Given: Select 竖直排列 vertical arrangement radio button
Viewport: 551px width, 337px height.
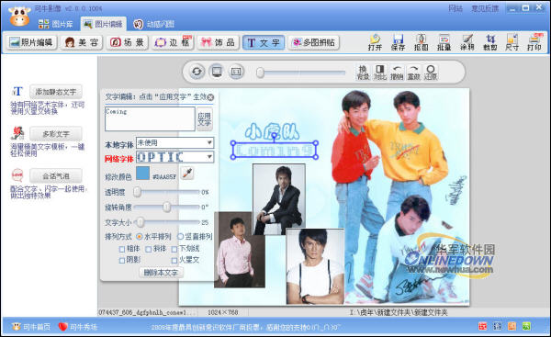Looking at the screenshot, I should click(x=180, y=237).
